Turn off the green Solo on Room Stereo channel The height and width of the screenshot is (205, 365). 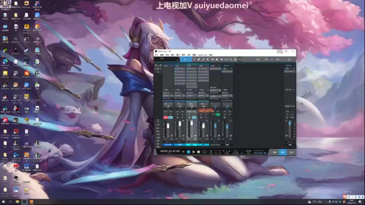click(x=218, y=115)
